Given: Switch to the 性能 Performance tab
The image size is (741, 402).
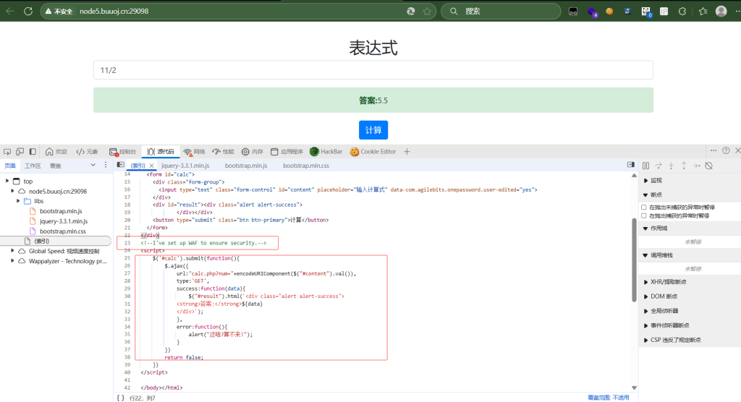Looking at the screenshot, I should click(x=223, y=152).
